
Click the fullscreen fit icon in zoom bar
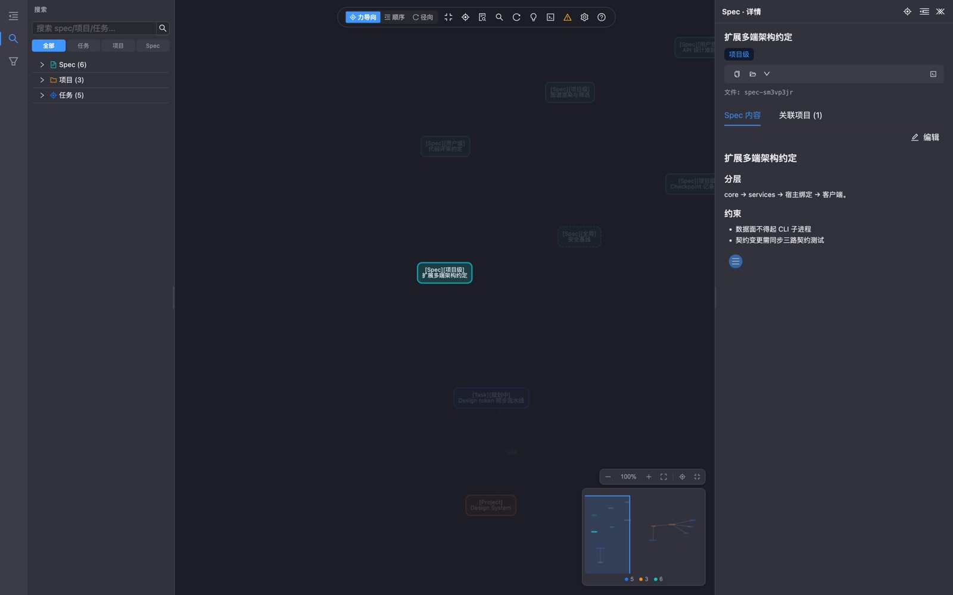(x=664, y=477)
